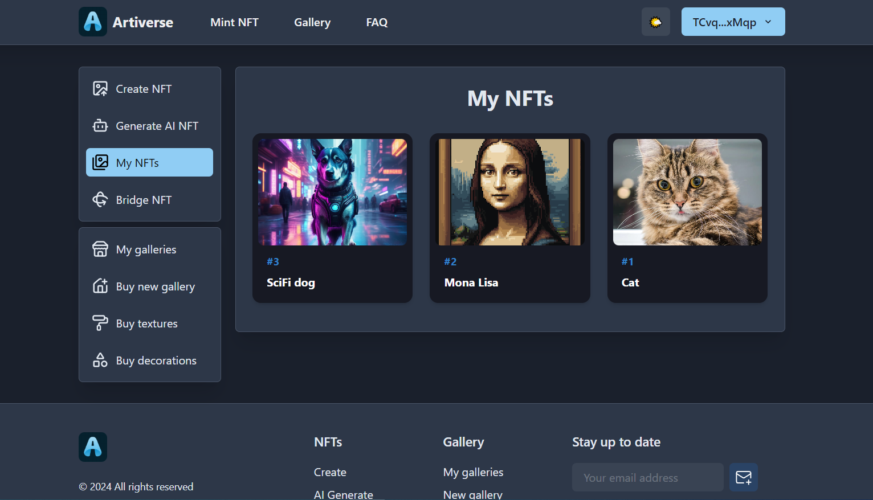Screen dimensions: 873x500
Task: Click the My NFTs page heading
Action: pos(510,99)
